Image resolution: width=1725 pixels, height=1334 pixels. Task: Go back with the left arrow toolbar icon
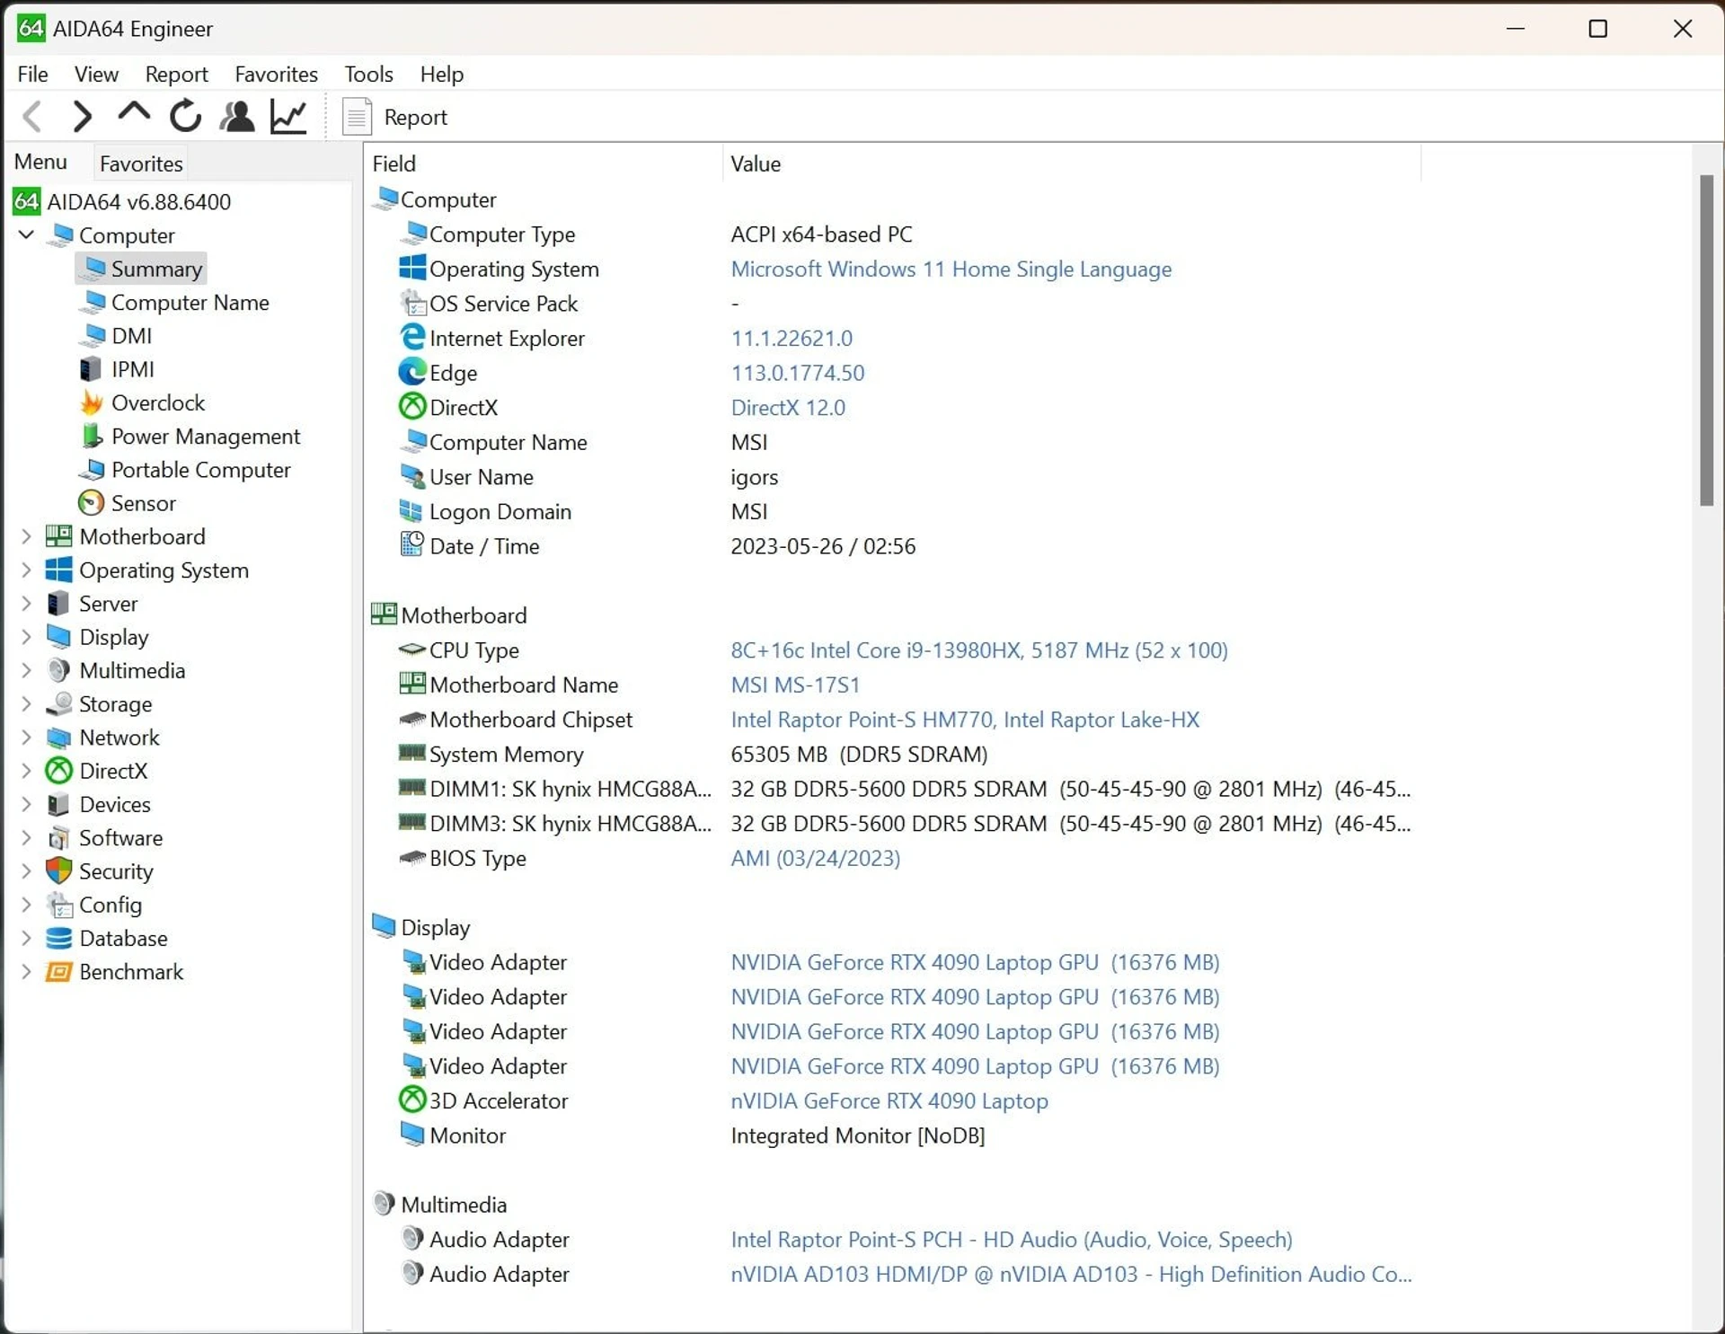click(x=33, y=117)
